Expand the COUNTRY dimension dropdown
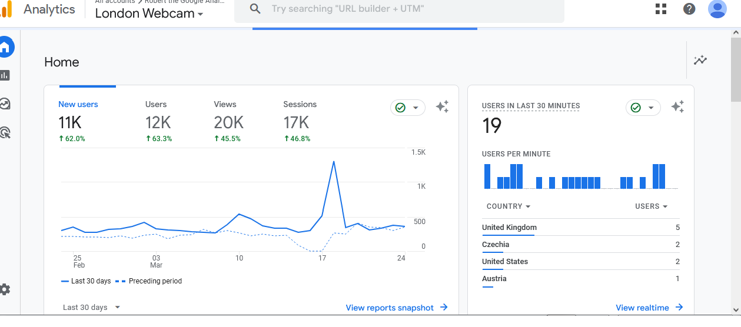This screenshot has width=741, height=327. [509, 206]
